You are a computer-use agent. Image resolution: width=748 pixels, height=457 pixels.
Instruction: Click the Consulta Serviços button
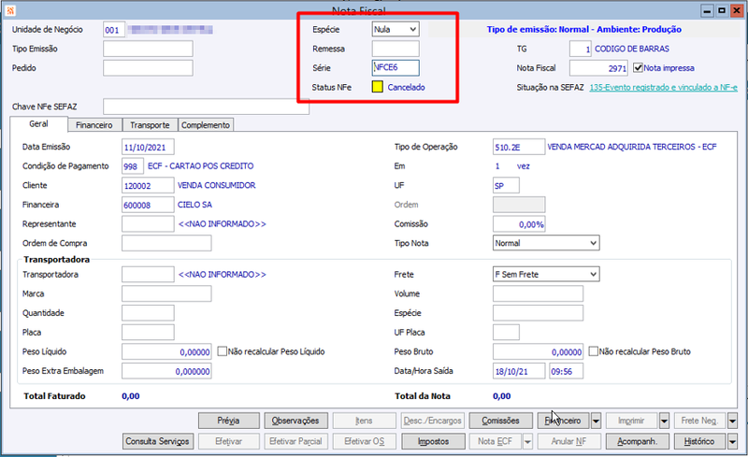(157, 441)
